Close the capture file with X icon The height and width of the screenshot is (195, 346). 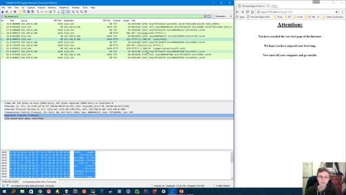coord(28,12)
